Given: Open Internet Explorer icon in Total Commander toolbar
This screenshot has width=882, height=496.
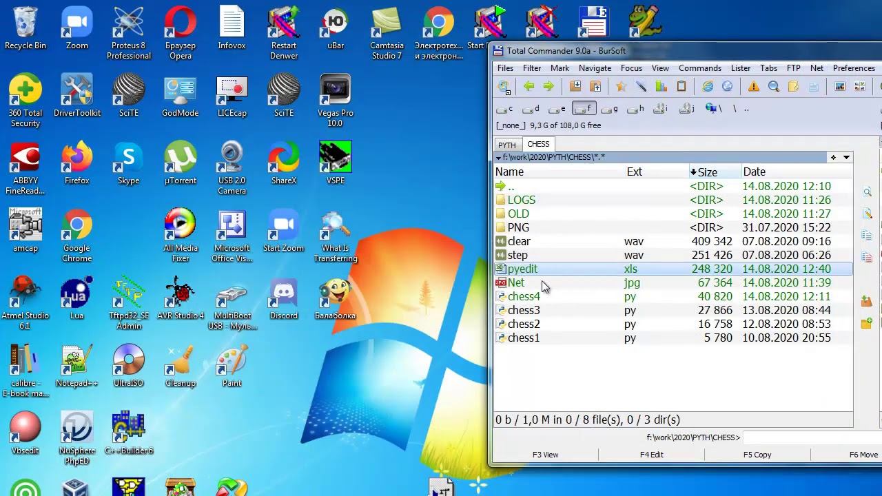Looking at the screenshot, I should tap(708, 86).
